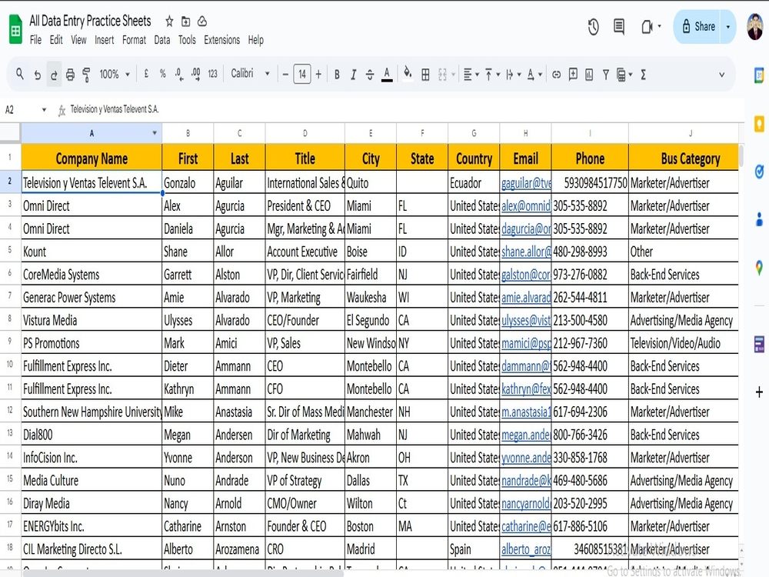769x577 pixels.
Task: Move the document to a folder
Action: point(186,21)
